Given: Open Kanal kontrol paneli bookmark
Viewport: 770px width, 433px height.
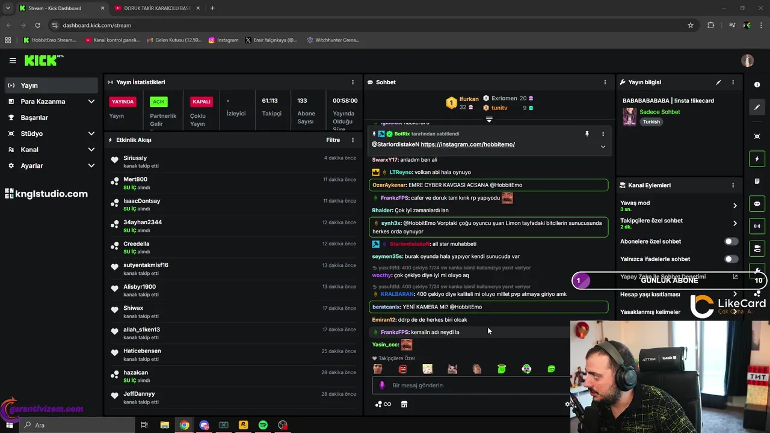Looking at the screenshot, I should pyautogui.click(x=112, y=40).
